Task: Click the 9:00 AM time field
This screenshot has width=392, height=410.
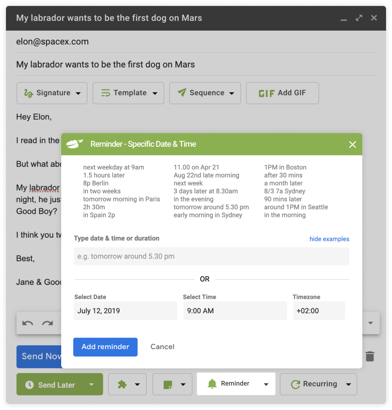Action: (x=235, y=310)
